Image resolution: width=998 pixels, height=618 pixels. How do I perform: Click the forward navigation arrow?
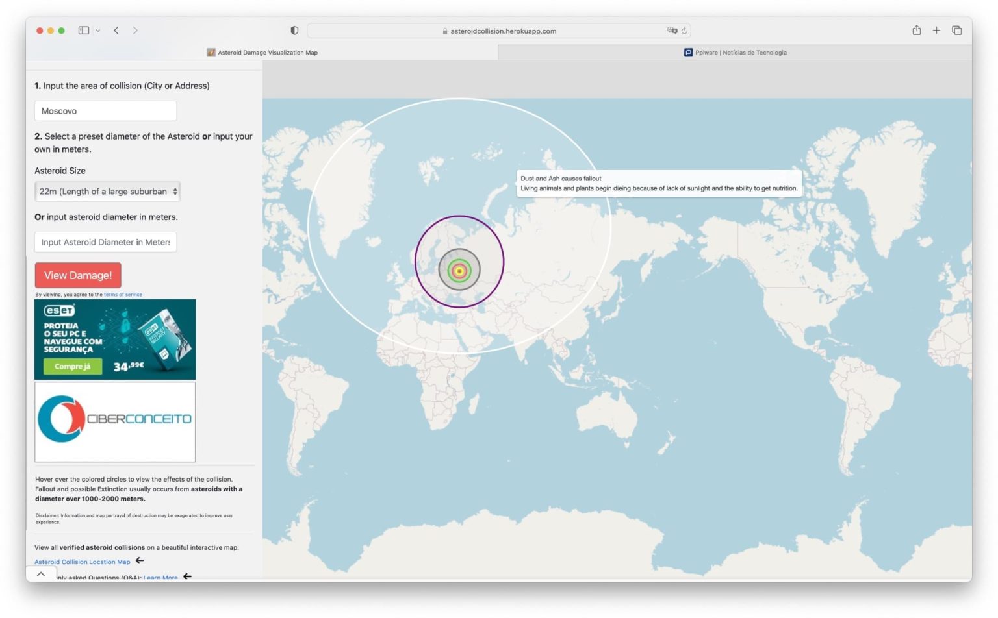135,31
